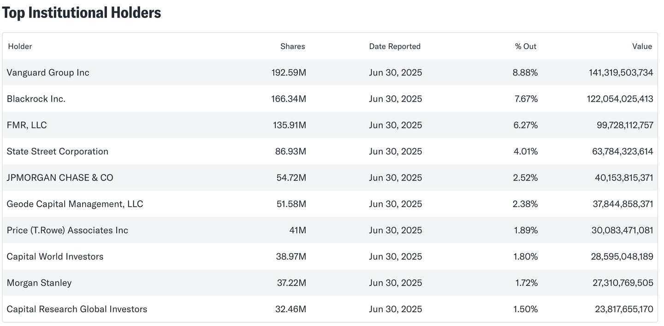Image resolution: width=664 pixels, height=326 pixels.
Task: Select the Vanguard Group Inc holder name
Action: [48, 72]
